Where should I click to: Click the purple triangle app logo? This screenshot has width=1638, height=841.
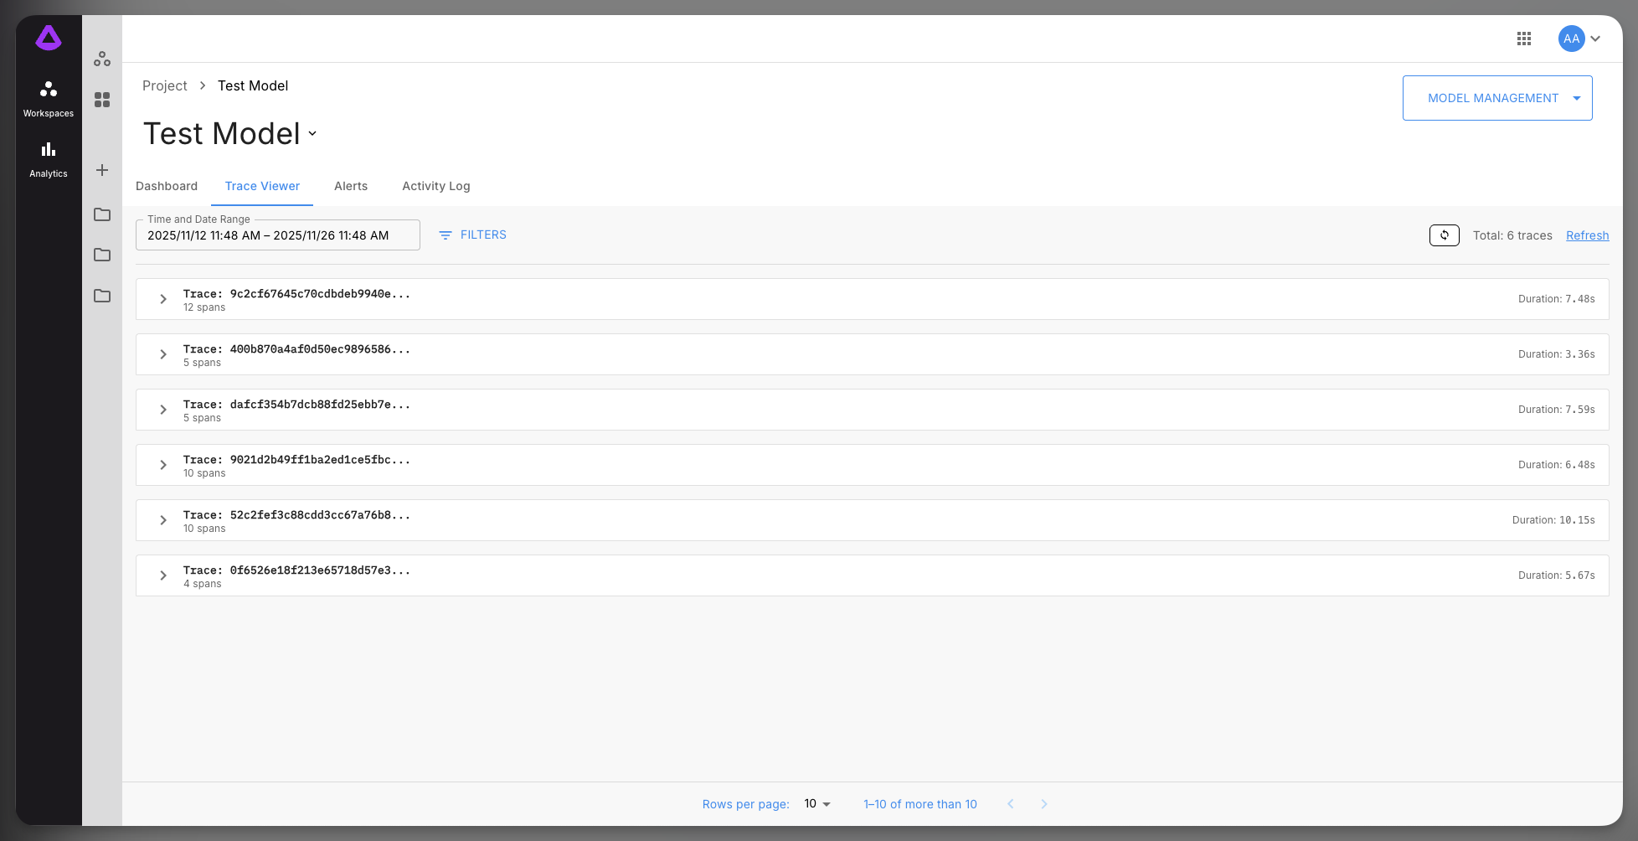coord(49,38)
